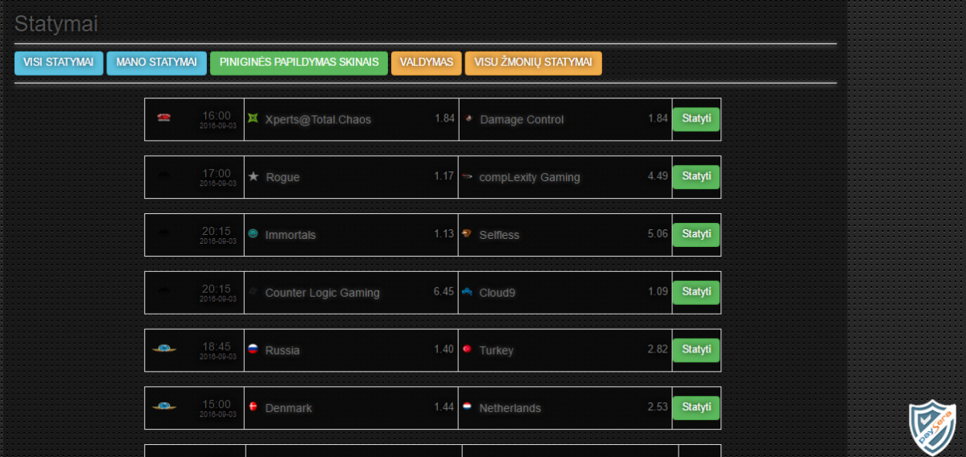Screen dimensions: 966x457
Task: Select team name Turkey
Action: (x=496, y=351)
